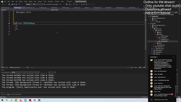The image size is (181, 102).
Task: Open Google Chrome from the taskbar
Action: [16, 100]
